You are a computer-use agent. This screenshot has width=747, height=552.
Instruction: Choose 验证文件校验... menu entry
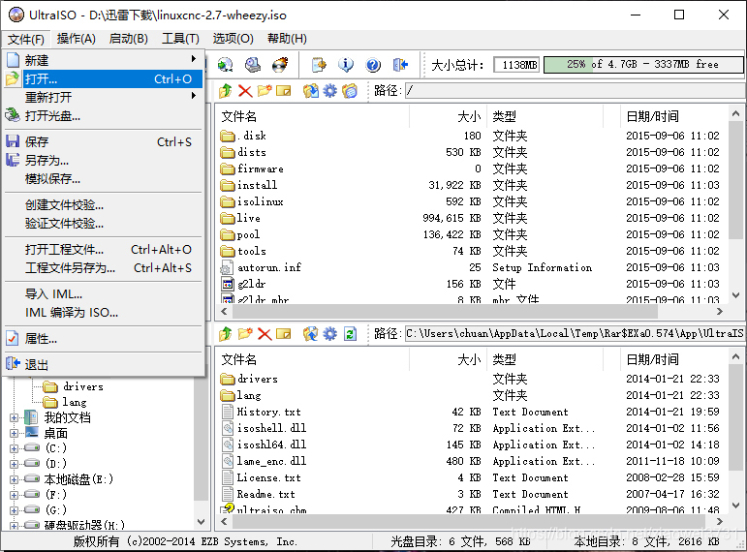pyautogui.click(x=104, y=223)
